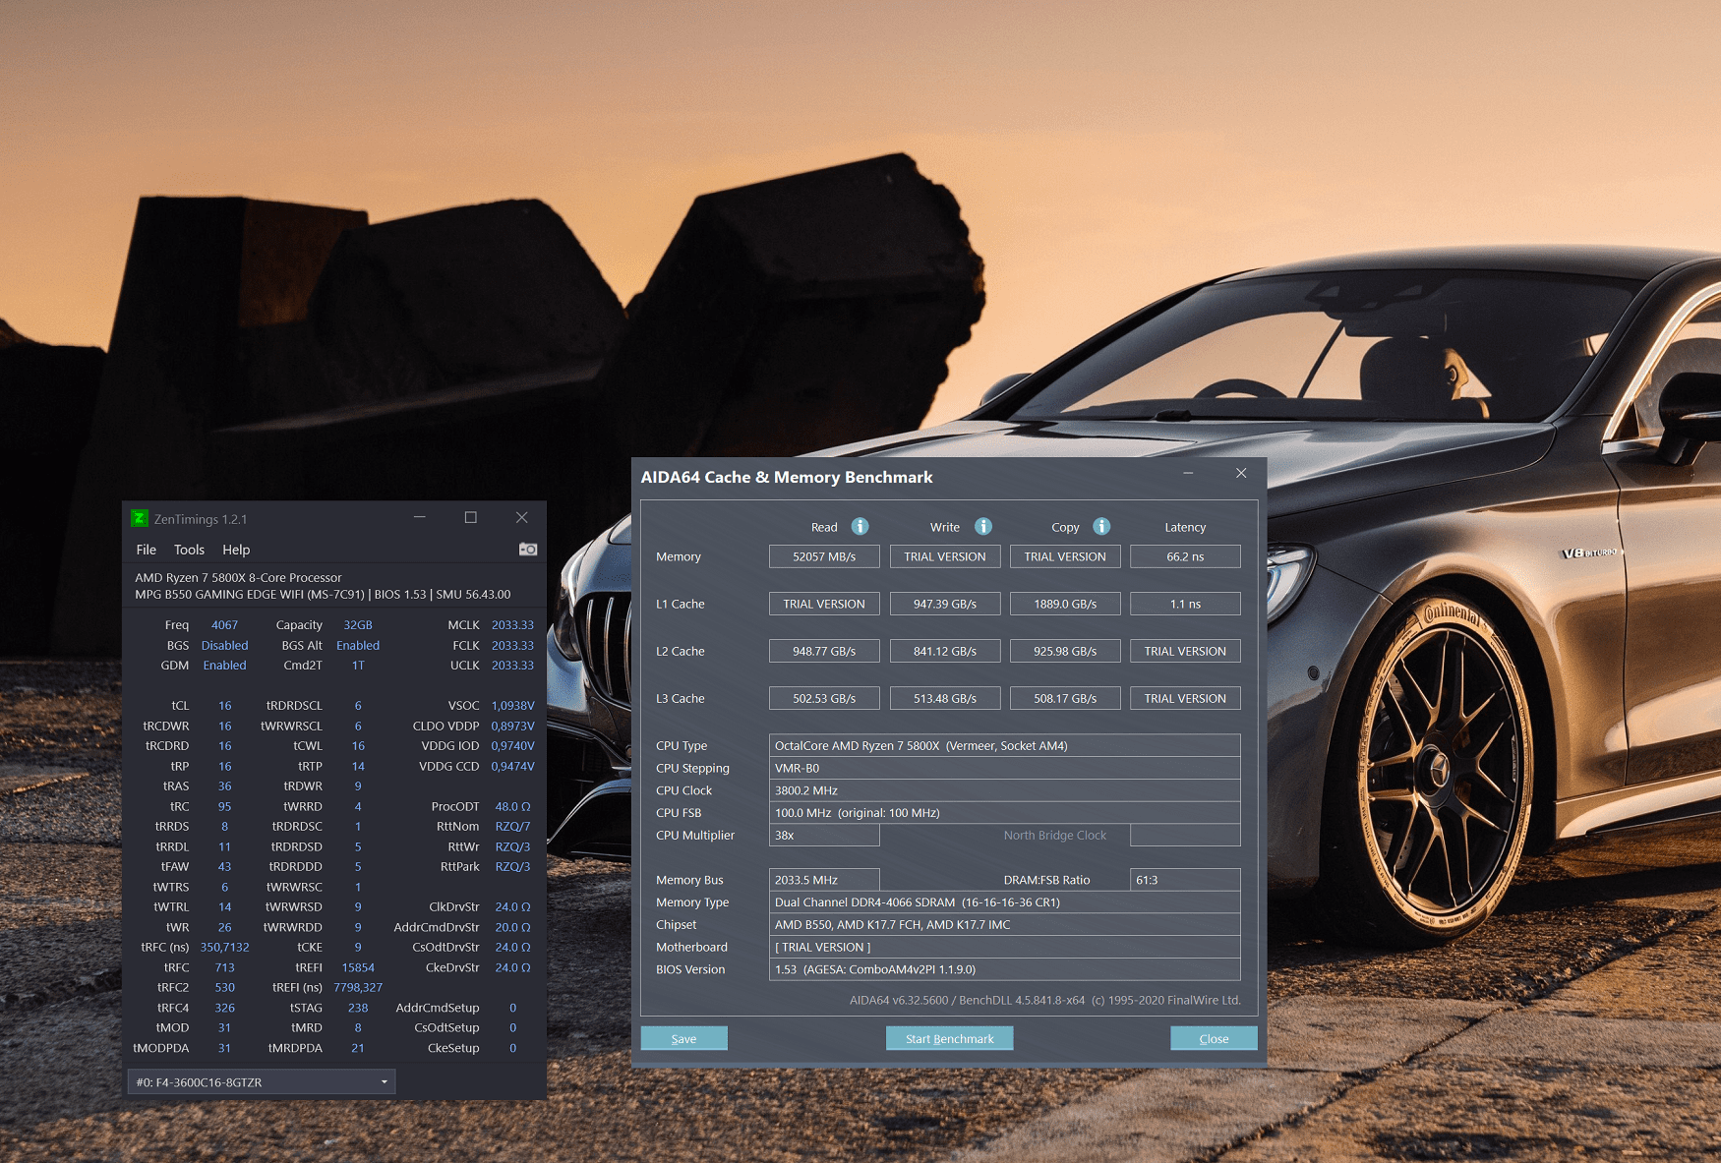The height and width of the screenshot is (1163, 1721).
Task: Click the ProcODT value 48.0 Ω
Action: [x=512, y=806]
